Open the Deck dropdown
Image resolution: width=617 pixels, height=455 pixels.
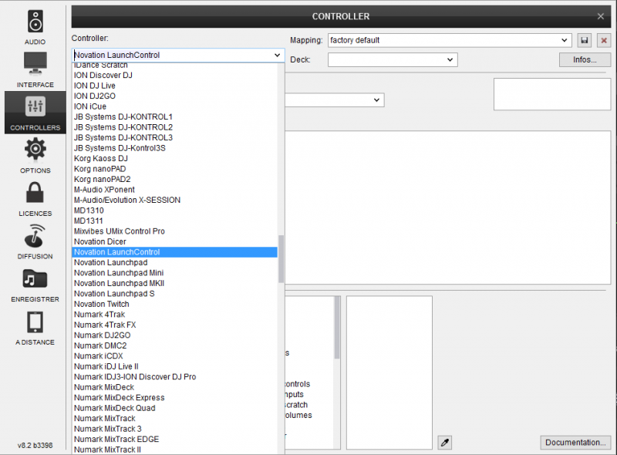point(393,60)
